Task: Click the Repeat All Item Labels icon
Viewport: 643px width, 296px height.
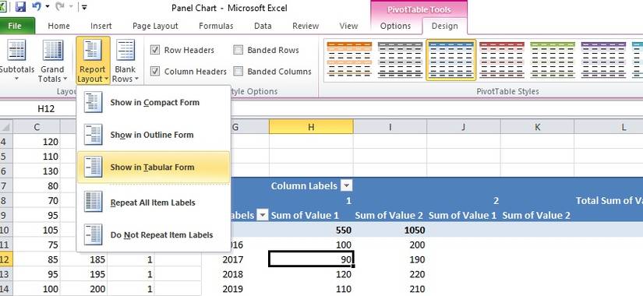Action: click(93, 203)
